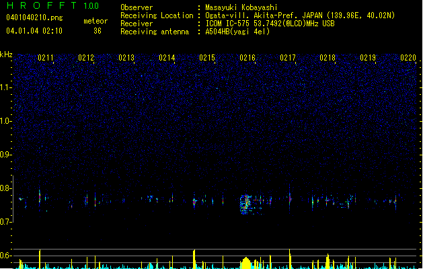
Task: Click the 0215 time marker
Action: click(207, 57)
